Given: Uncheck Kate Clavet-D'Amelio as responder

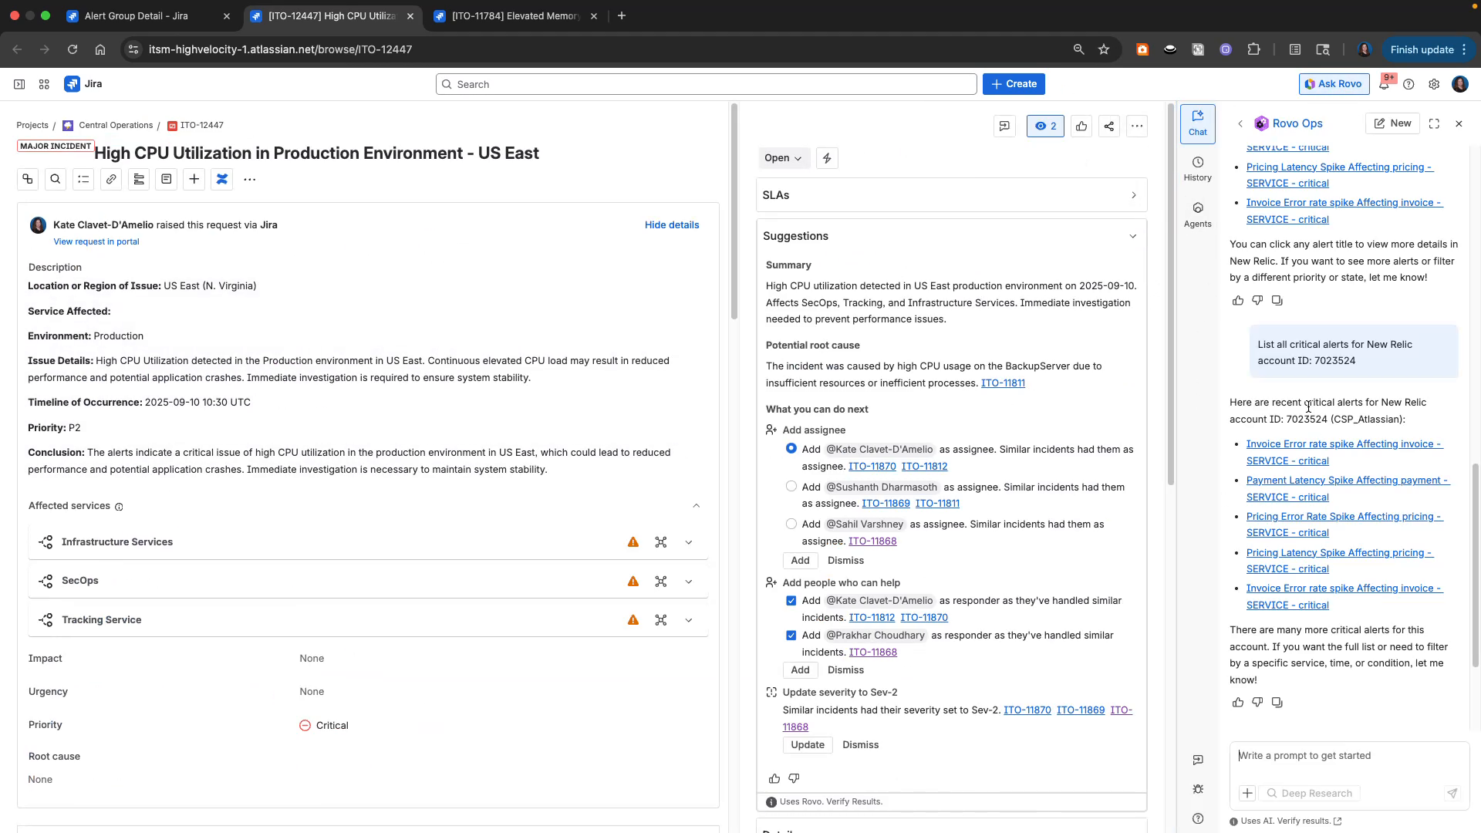Looking at the screenshot, I should [x=791, y=600].
